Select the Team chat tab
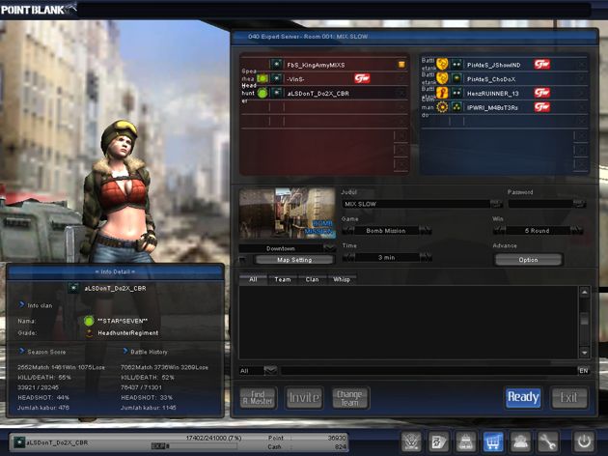This screenshot has width=608, height=456. pyautogui.click(x=282, y=279)
